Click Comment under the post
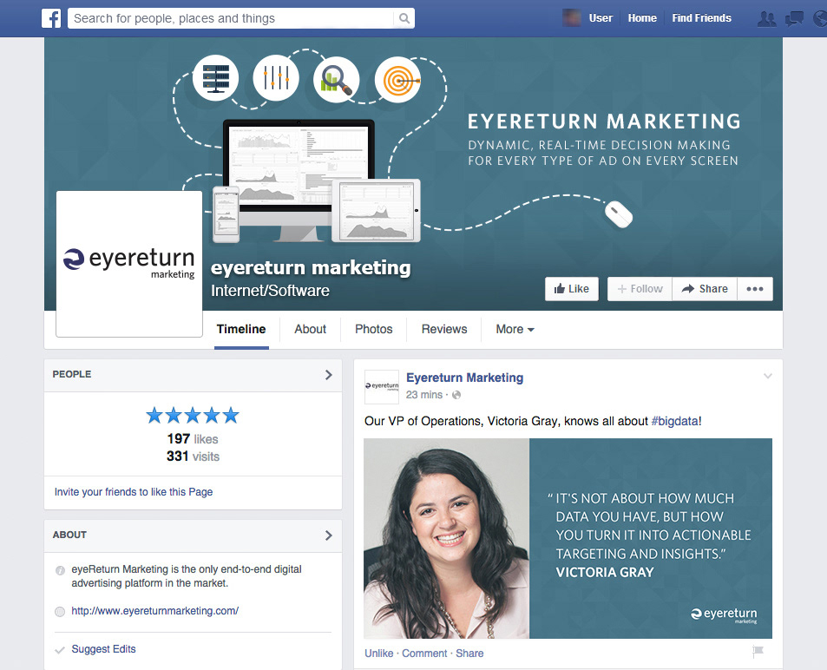The height and width of the screenshot is (670, 827). 424,654
